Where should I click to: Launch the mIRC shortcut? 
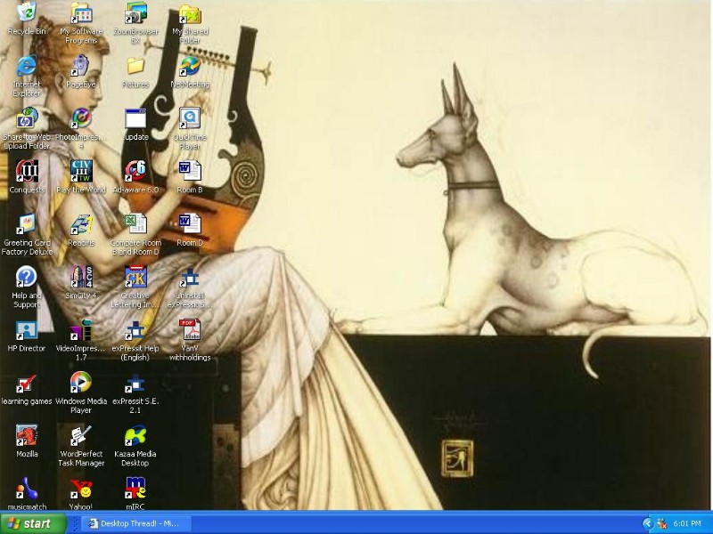tap(135, 489)
